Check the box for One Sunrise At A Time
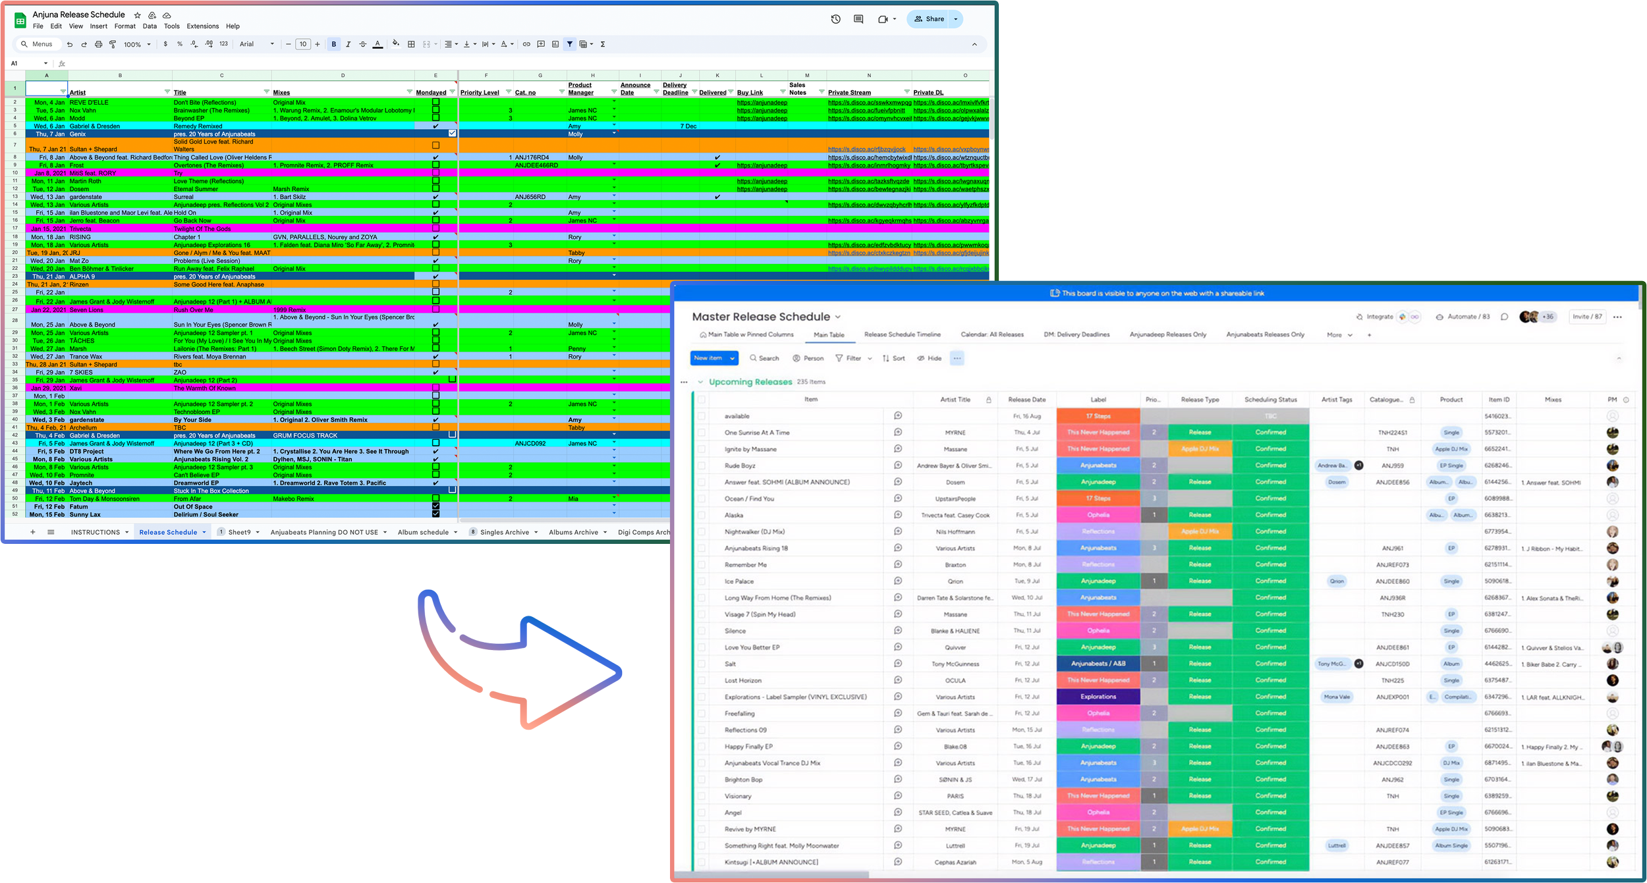1647x883 pixels. click(x=701, y=433)
